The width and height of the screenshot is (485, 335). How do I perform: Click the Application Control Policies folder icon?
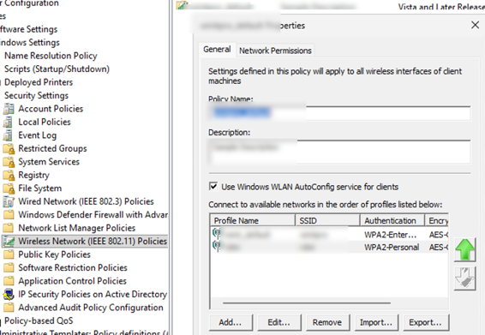tap(9, 281)
